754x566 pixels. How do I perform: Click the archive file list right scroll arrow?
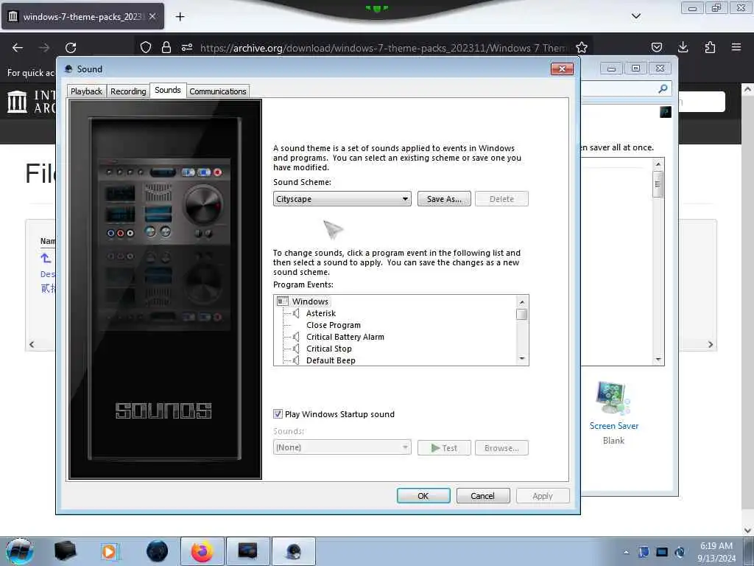click(x=711, y=345)
